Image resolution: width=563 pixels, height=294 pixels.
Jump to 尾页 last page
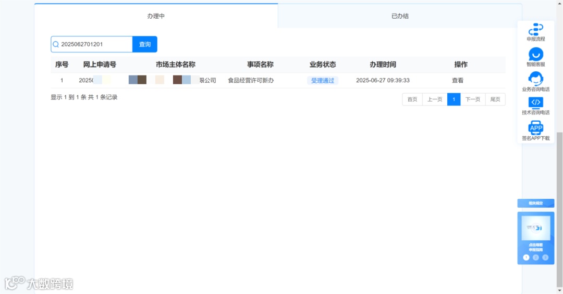pyautogui.click(x=495, y=99)
